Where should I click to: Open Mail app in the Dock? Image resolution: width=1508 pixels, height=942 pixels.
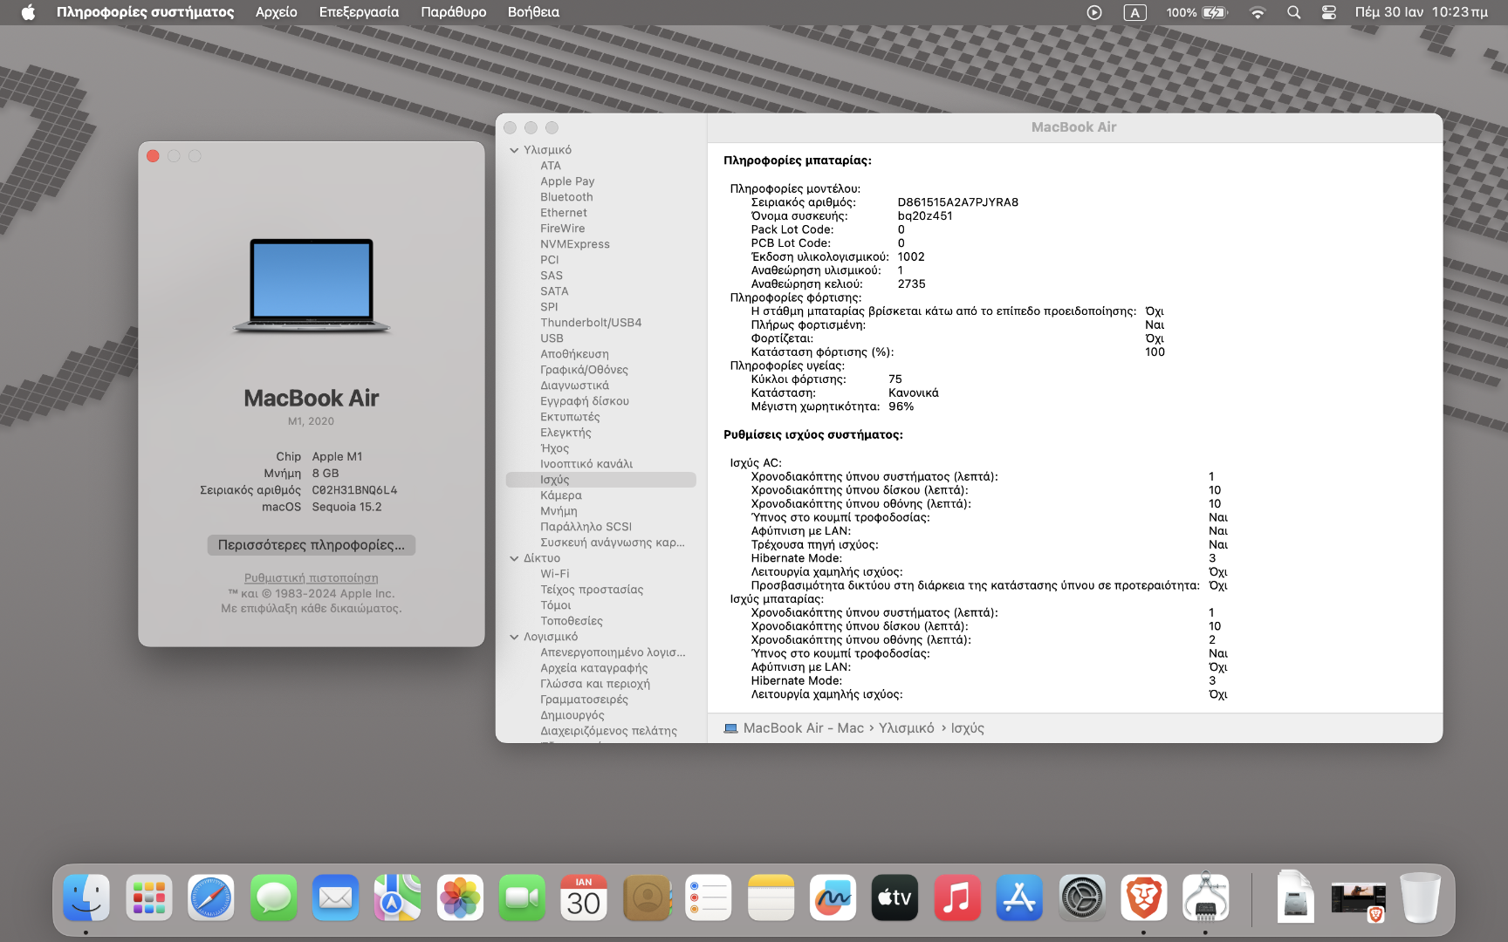pyautogui.click(x=336, y=898)
